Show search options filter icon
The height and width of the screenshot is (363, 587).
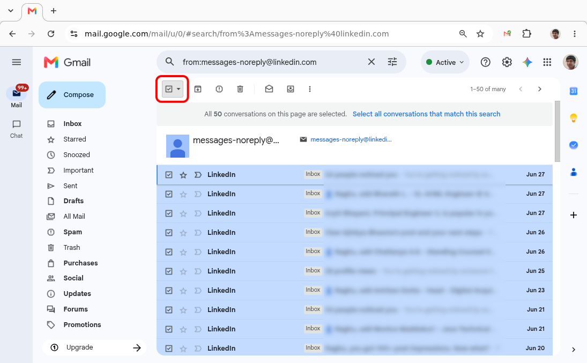[392, 62]
